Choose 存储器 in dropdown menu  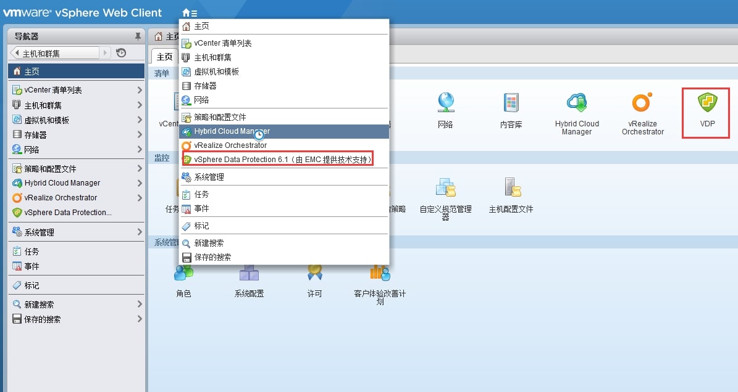click(284, 86)
